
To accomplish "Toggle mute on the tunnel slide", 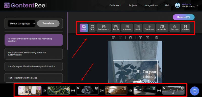I will point(106,88).
